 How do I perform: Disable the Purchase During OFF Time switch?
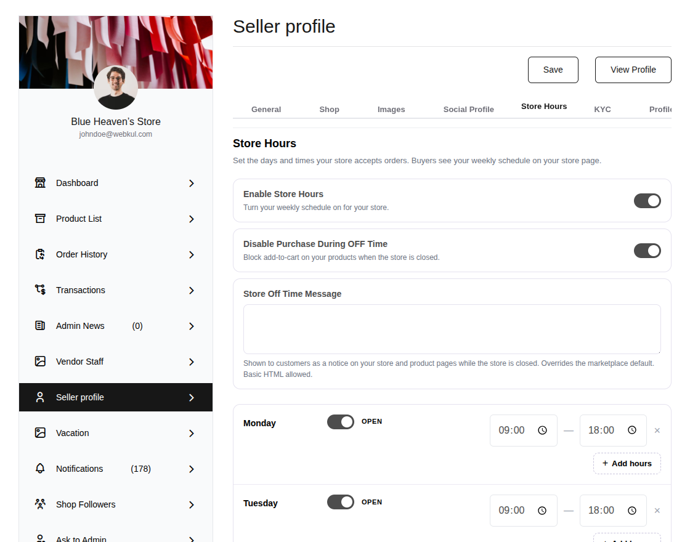click(x=647, y=250)
